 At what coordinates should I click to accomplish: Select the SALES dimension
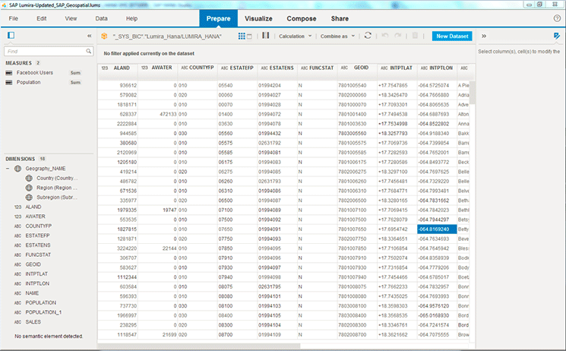point(33,322)
